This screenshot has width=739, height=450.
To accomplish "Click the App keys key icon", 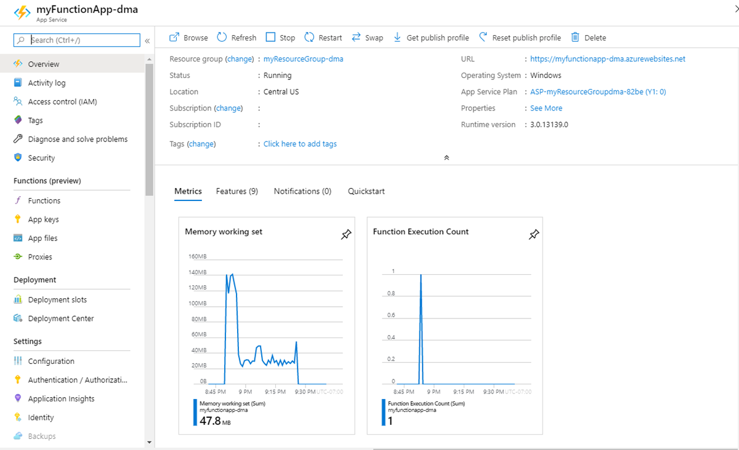I will click(18, 219).
